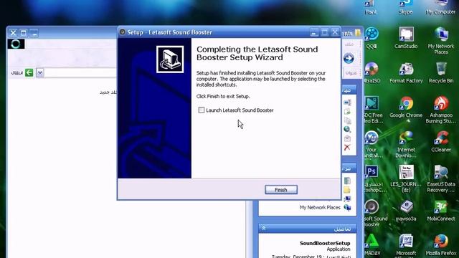Open the UltraISO desktop icon
This screenshot has height=258, width=459.
(x=372, y=72)
